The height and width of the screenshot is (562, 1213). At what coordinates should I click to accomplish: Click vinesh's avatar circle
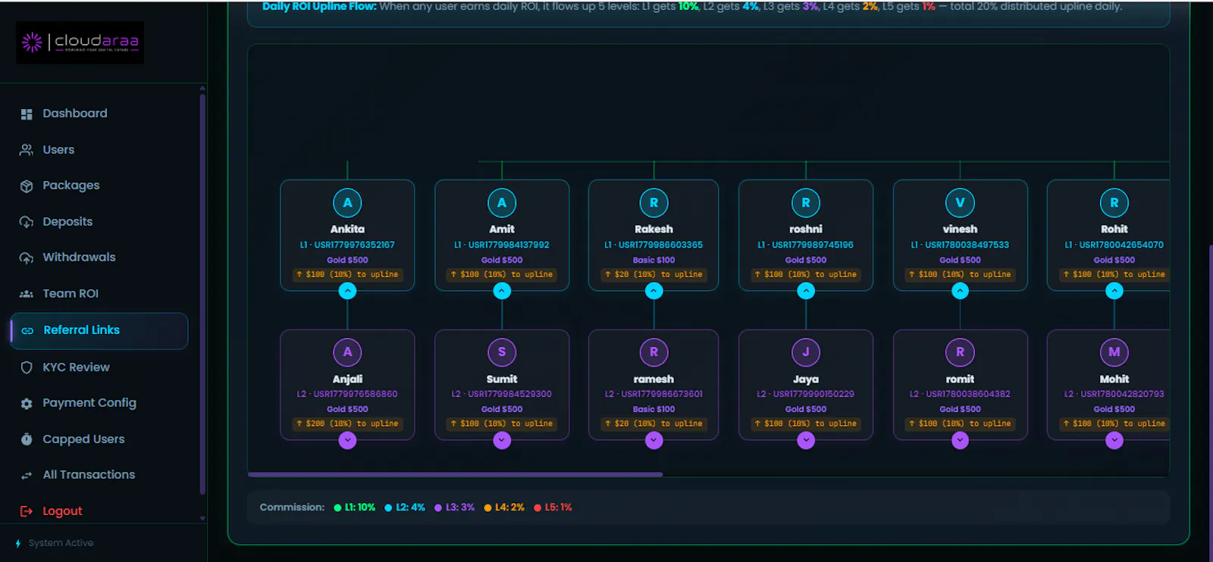(960, 203)
